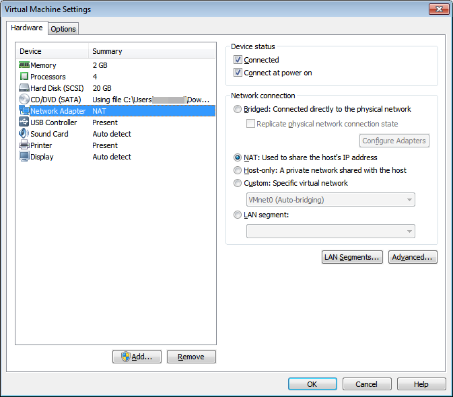Select the Memory device icon
The image size is (453, 397).
click(24, 65)
